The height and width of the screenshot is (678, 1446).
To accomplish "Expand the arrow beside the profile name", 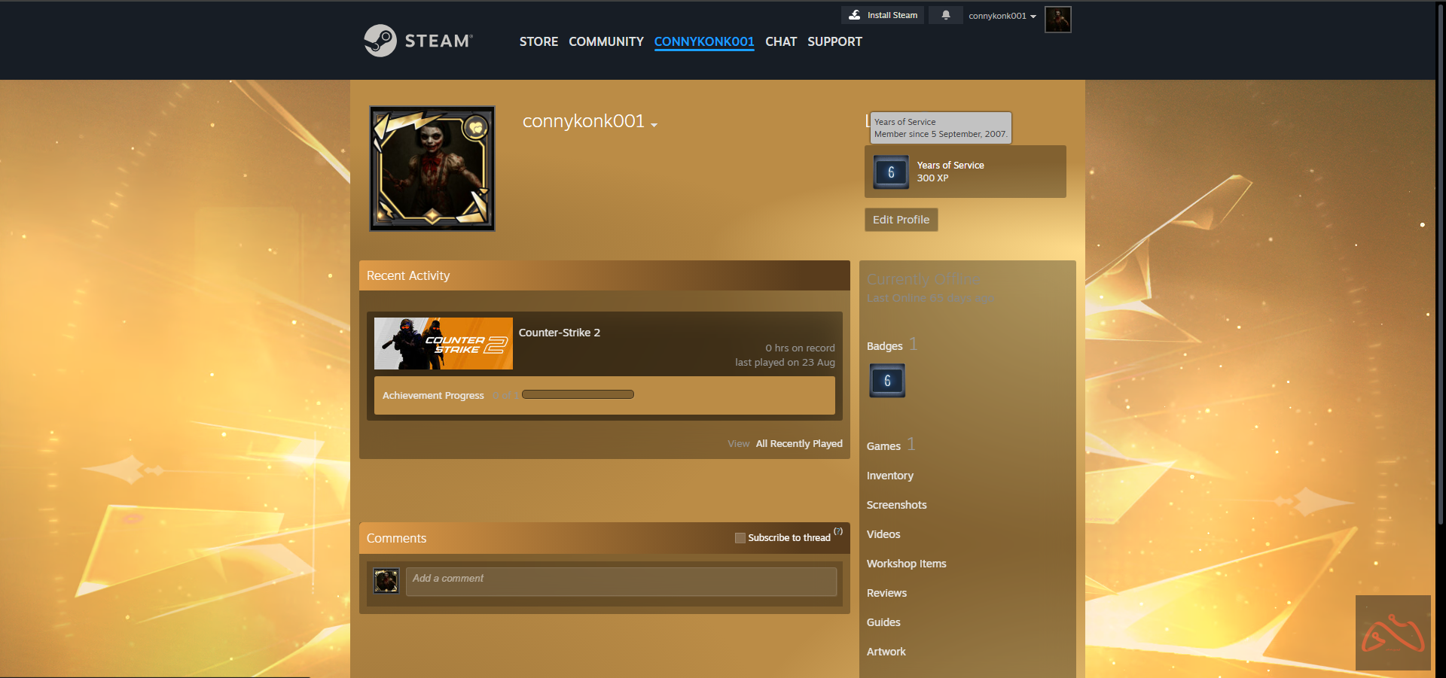I will 654,125.
